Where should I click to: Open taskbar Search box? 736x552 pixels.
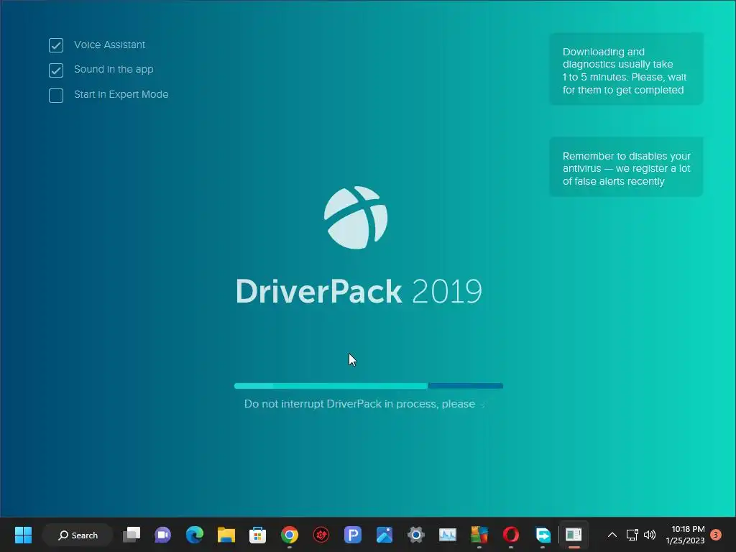(78, 535)
